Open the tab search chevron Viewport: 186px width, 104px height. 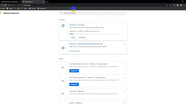pos(173,1)
